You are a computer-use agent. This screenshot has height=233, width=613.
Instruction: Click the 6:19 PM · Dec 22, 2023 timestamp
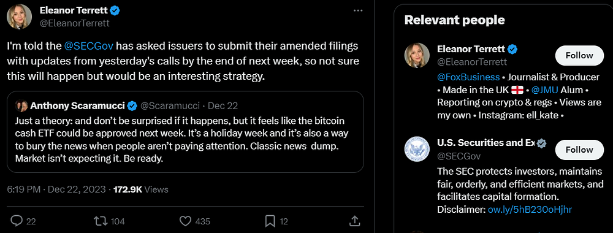(x=56, y=189)
